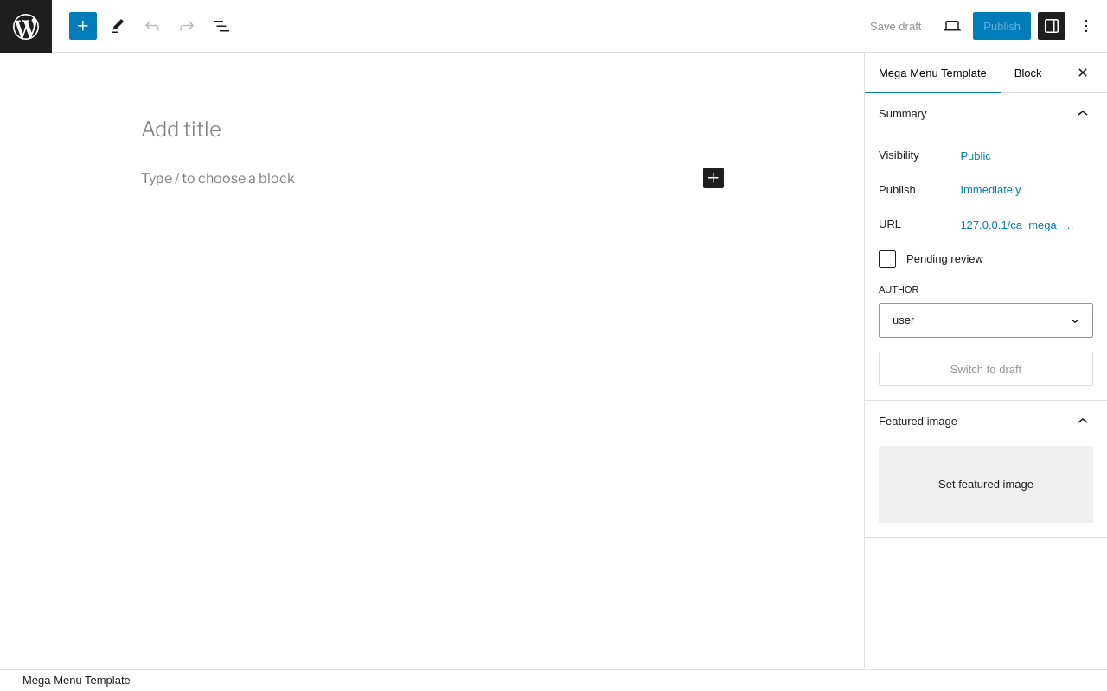The width and height of the screenshot is (1107, 691).
Task: Undo the last change
Action: (x=152, y=26)
